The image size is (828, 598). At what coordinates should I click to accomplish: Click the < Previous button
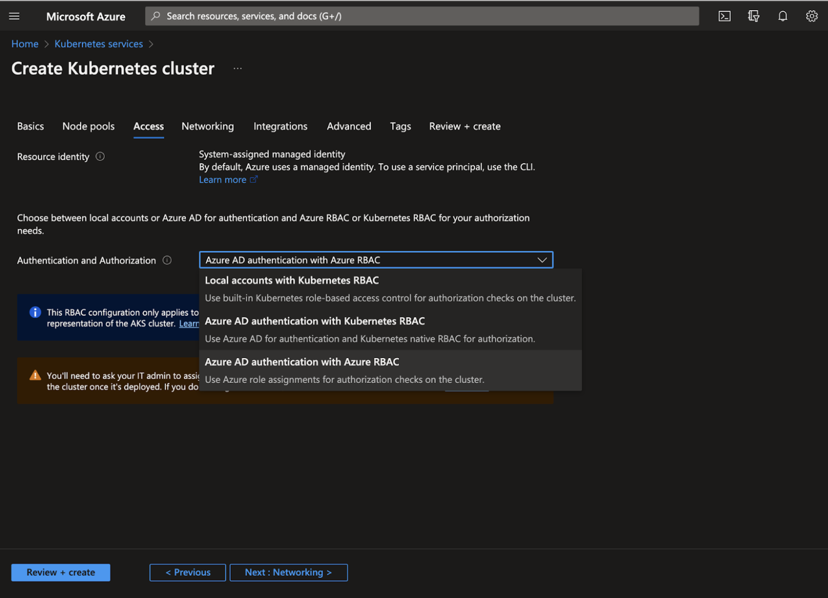pos(188,573)
